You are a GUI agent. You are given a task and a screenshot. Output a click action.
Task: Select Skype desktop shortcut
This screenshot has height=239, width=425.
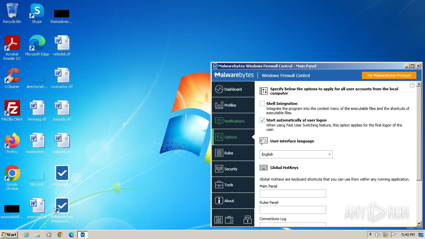coord(37,13)
